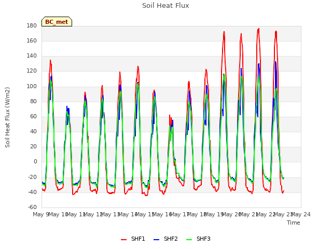
Task: Click the -20 y-axis tick label
Action: [x=32, y=177]
